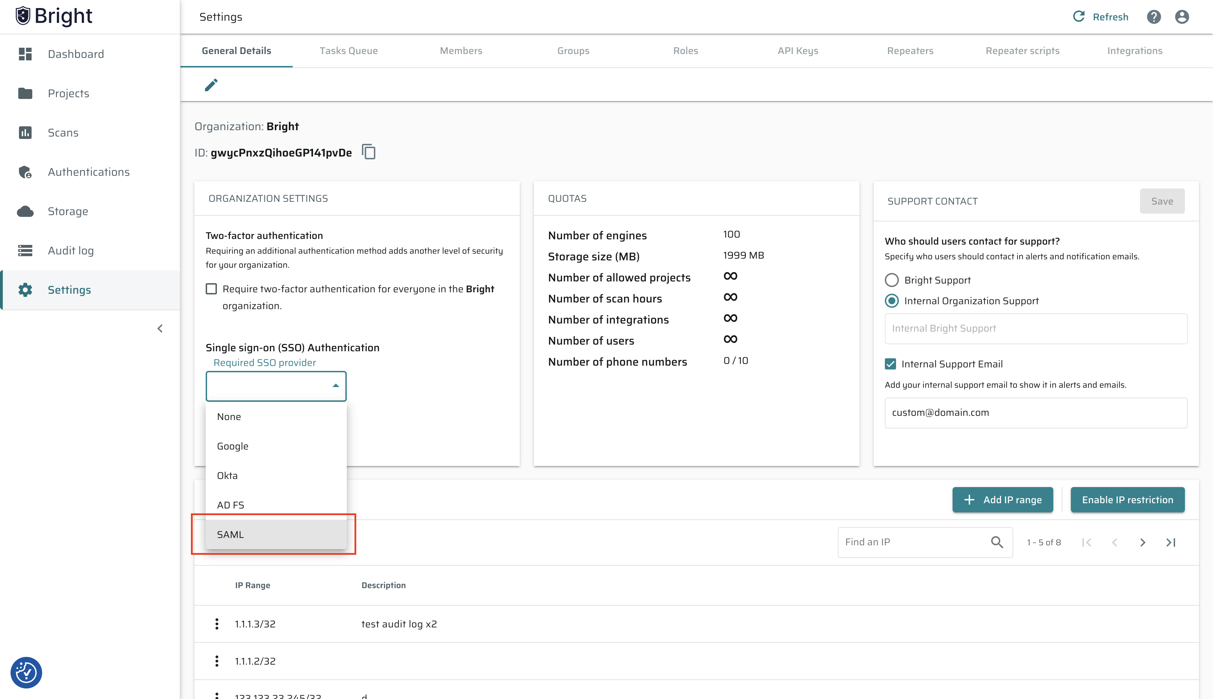This screenshot has height=699, width=1213.
Task: Go to Projects folder icon
Action: coord(25,93)
